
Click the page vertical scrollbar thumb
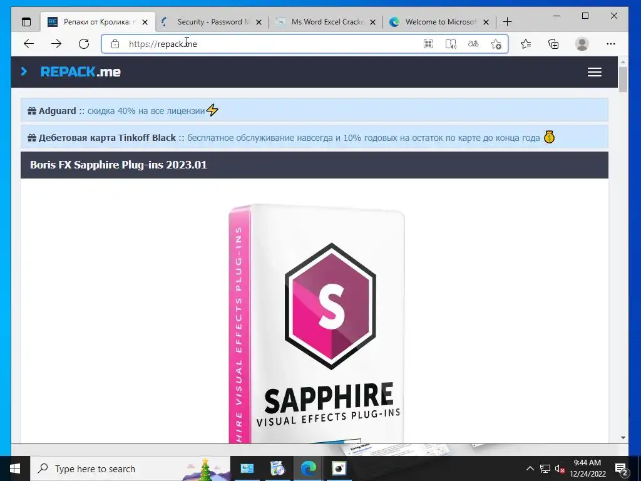tap(623, 80)
